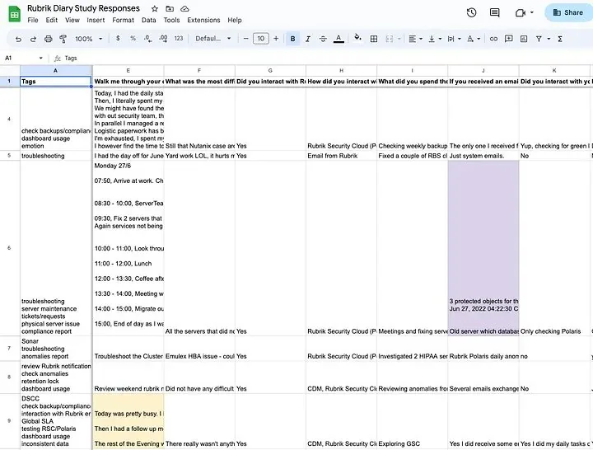Open more number formats 123
This screenshot has width=593, height=450.
point(179,38)
